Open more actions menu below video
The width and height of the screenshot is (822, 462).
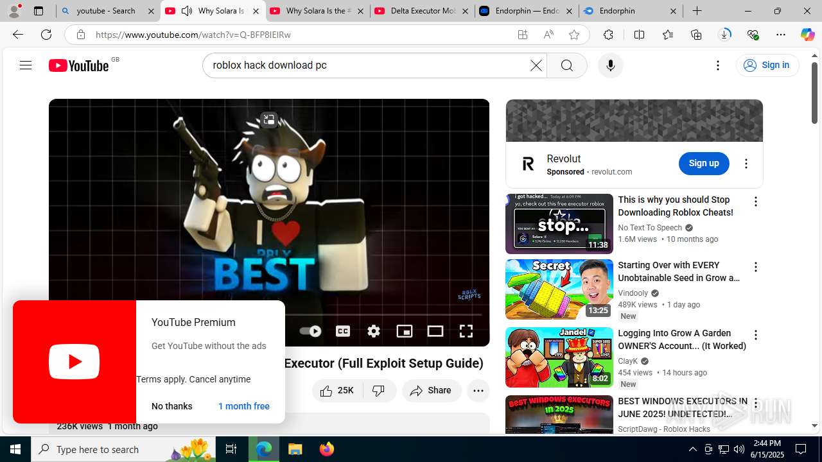[x=478, y=390]
